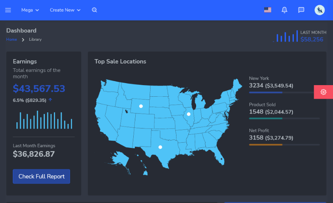Open the notifications bell

click(x=284, y=10)
